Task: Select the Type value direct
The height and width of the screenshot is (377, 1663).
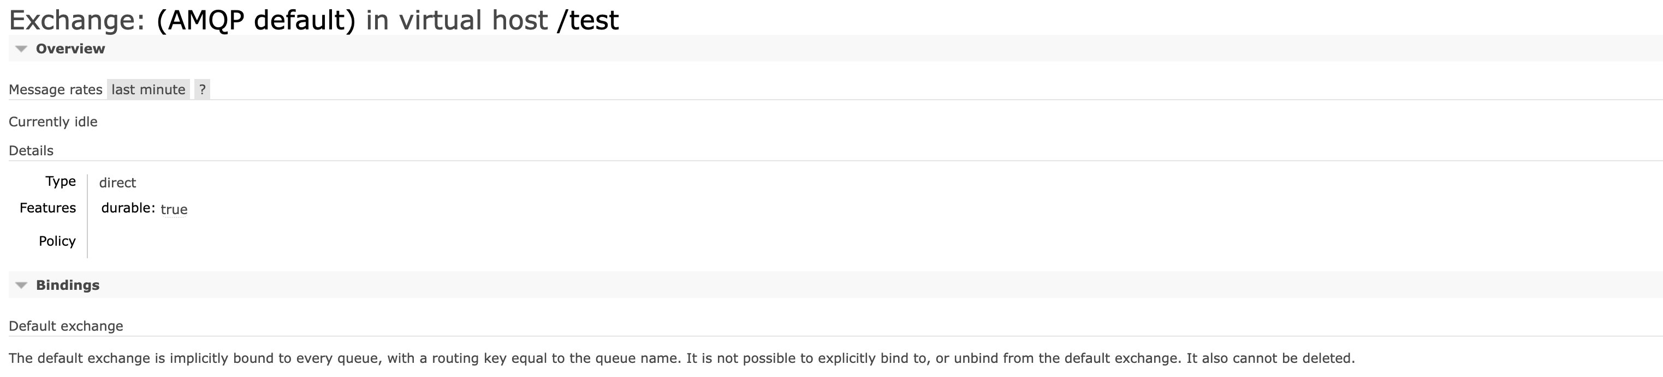Action: point(118,183)
